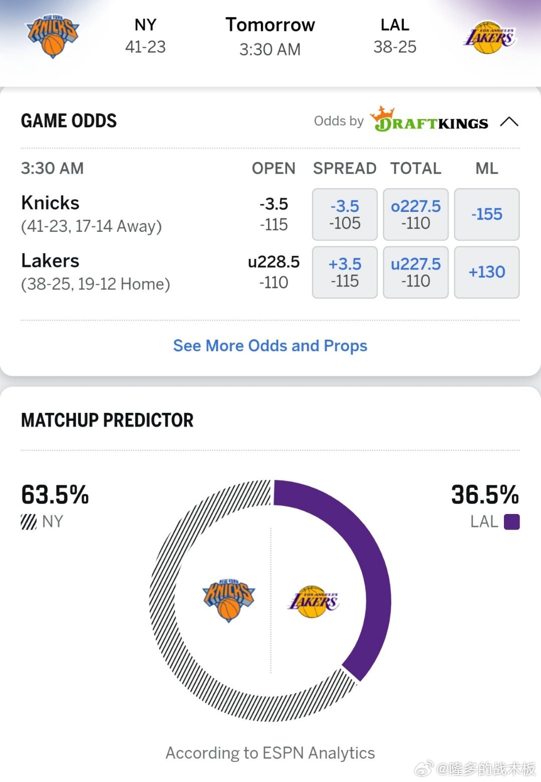541x782 pixels.
Task: Tap the Lakers team name row
Action: point(50,261)
